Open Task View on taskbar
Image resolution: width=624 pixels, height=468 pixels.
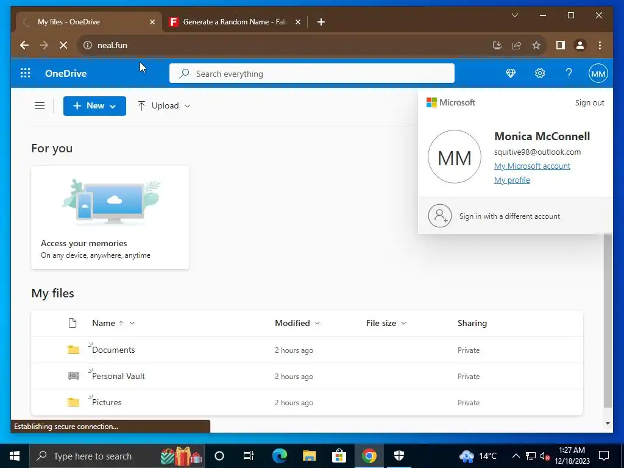pos(249,456)
